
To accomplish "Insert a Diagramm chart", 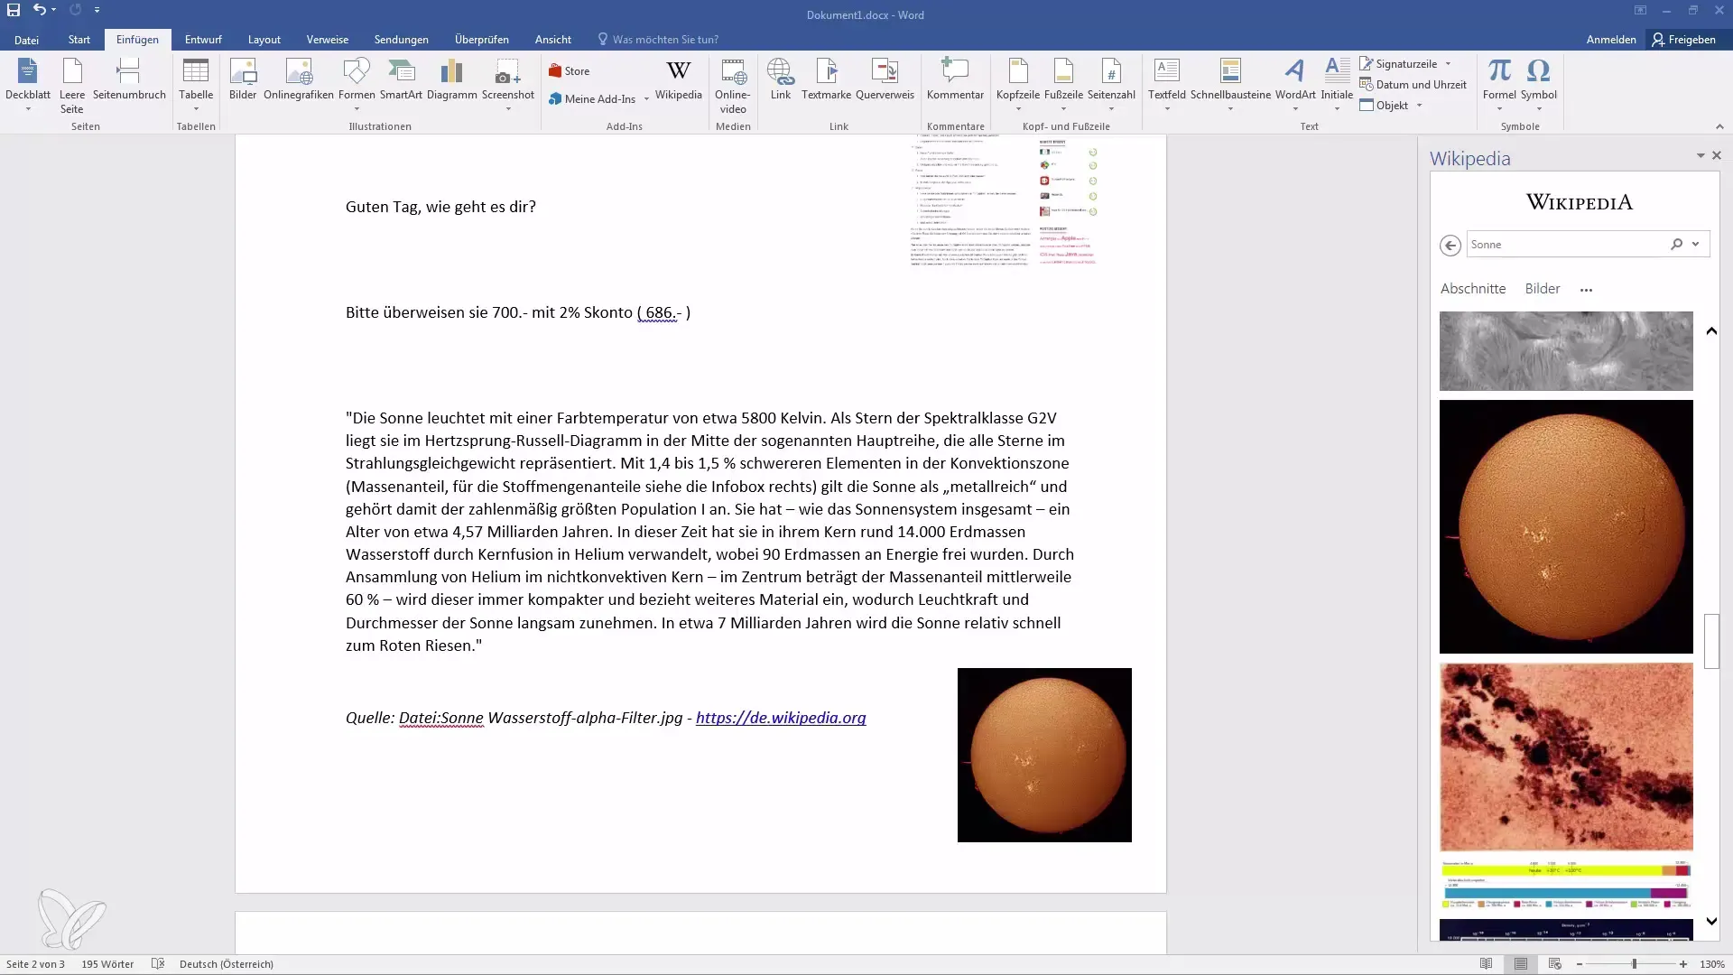I will (451, 79).
